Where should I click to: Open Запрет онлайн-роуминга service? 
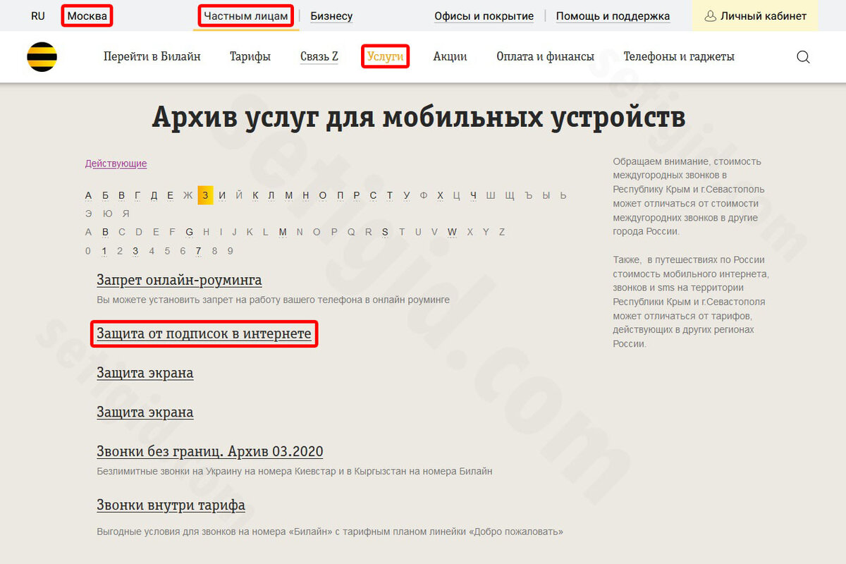(x=179, y=280)
